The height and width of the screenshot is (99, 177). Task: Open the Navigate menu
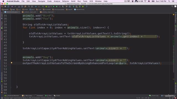point(41,1)
